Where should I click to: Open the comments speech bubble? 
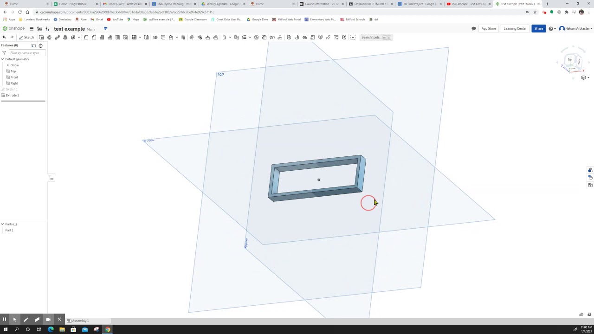pyautogui.click(x=474, y=29)
